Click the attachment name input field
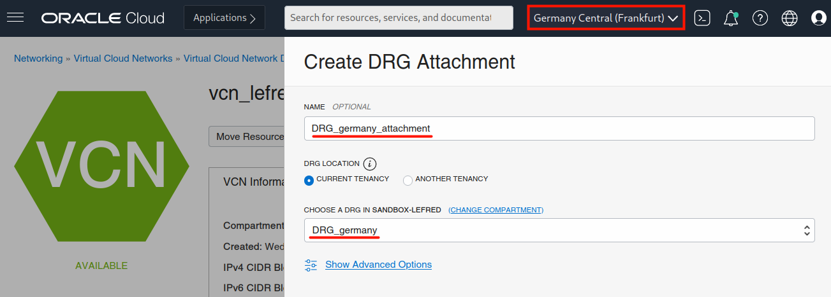 [x=559, y=128]
